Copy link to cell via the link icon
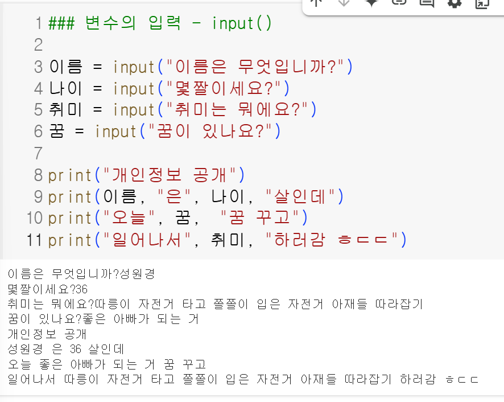 tap(399, 3)
